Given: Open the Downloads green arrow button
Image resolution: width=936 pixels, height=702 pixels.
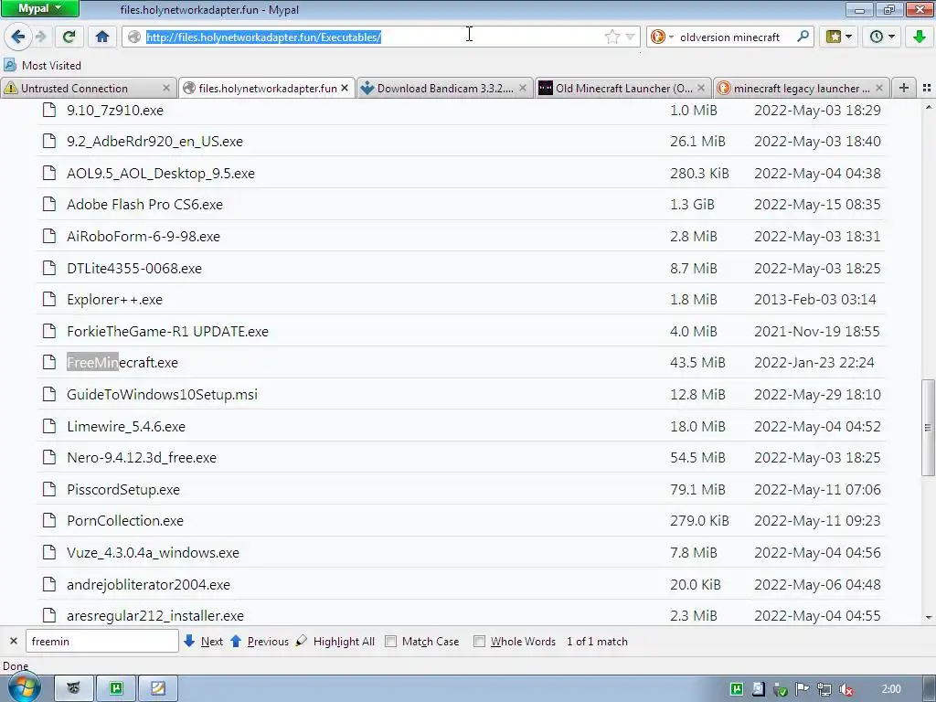Looking at the screenshot, I should (x=920, y=37).
